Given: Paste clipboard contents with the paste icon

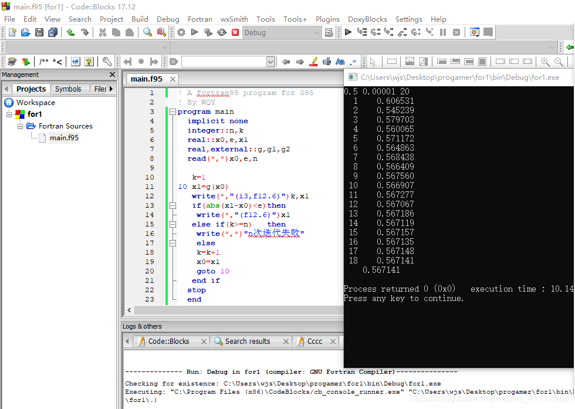Looking at the screenshot, I should click(130, 32).
